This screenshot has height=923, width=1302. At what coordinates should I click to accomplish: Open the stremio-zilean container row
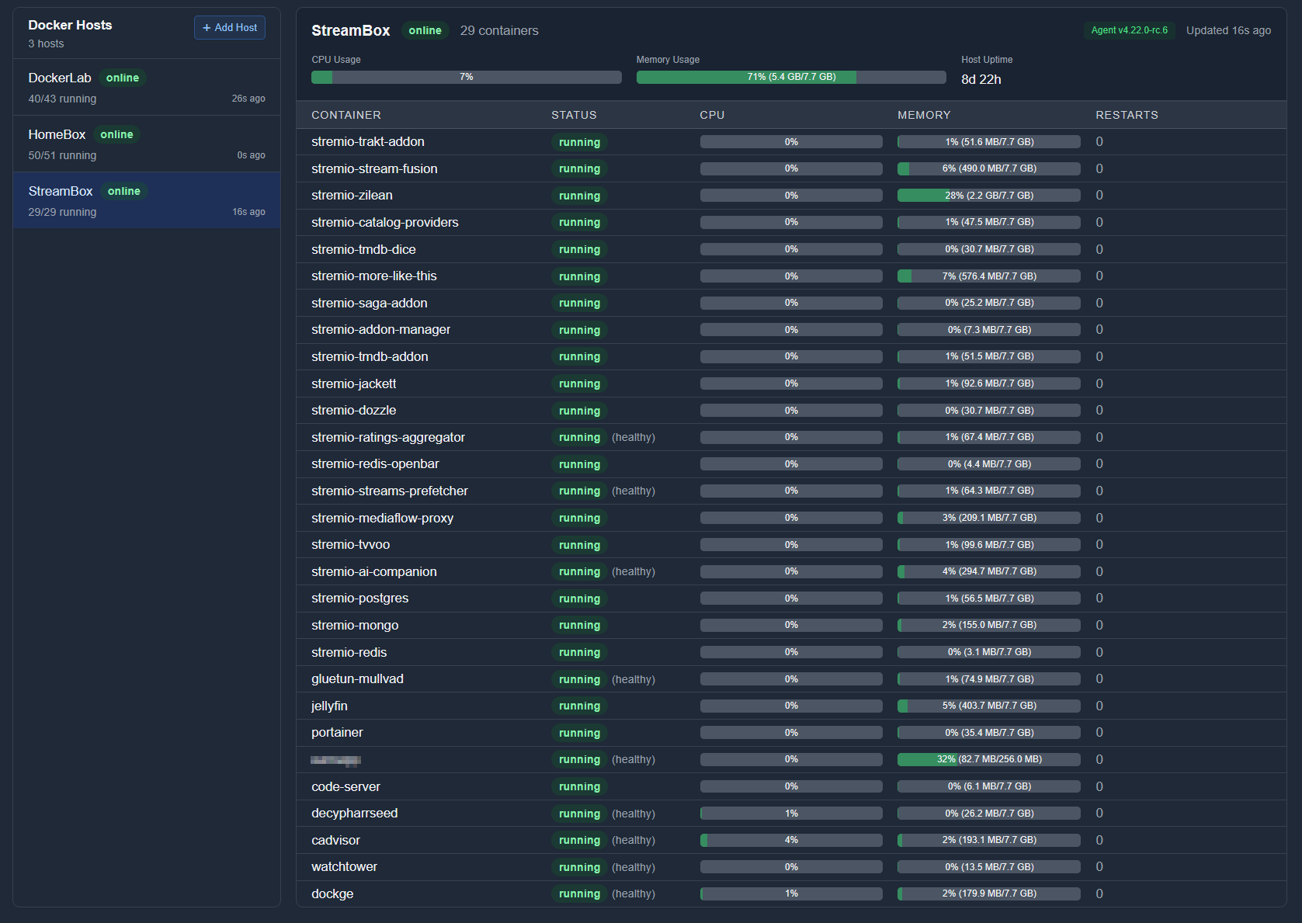[352, 196]
